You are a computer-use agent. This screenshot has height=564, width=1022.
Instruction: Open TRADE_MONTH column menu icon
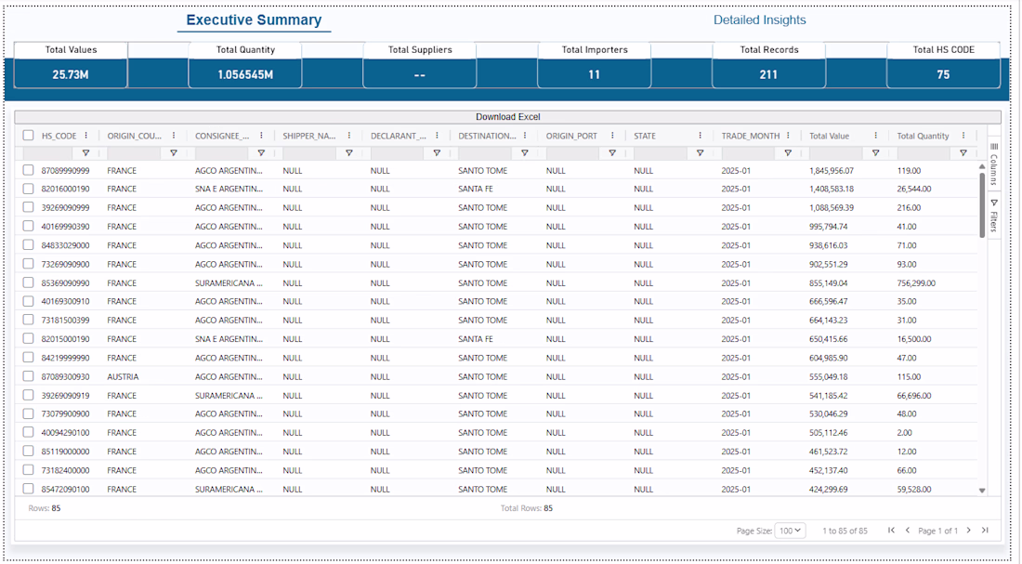click(x=788, y=136)
